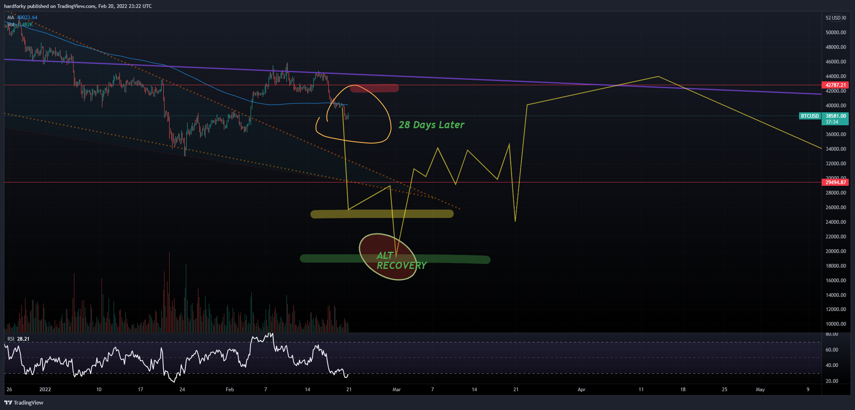The width and height of the screenshot is (855, 410).
Task: Click the RSI 60.00 scale label
Action: coord(832,350)
